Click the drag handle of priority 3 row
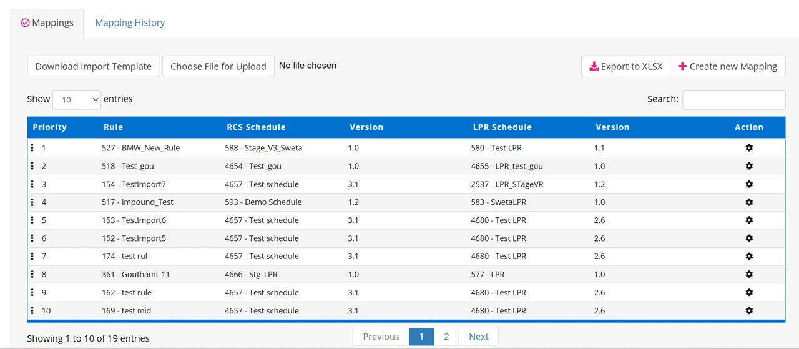Viewport: 799px width, 349px height. click(32, 184)
